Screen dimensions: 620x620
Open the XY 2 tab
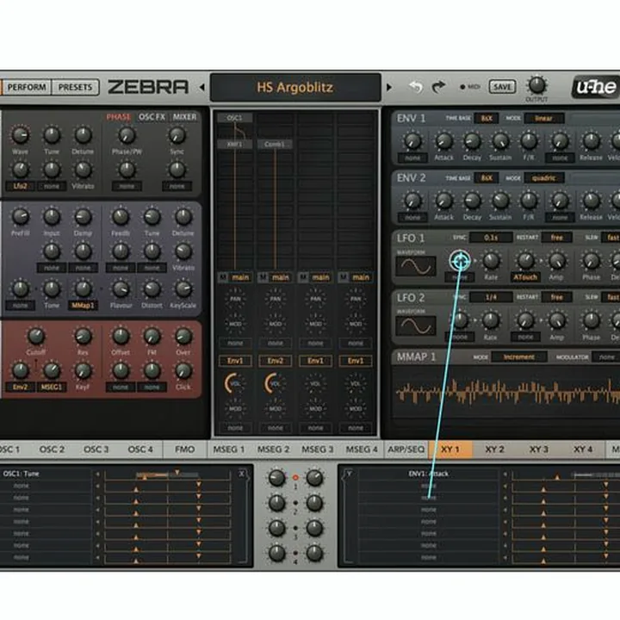[x=494, y=449]
